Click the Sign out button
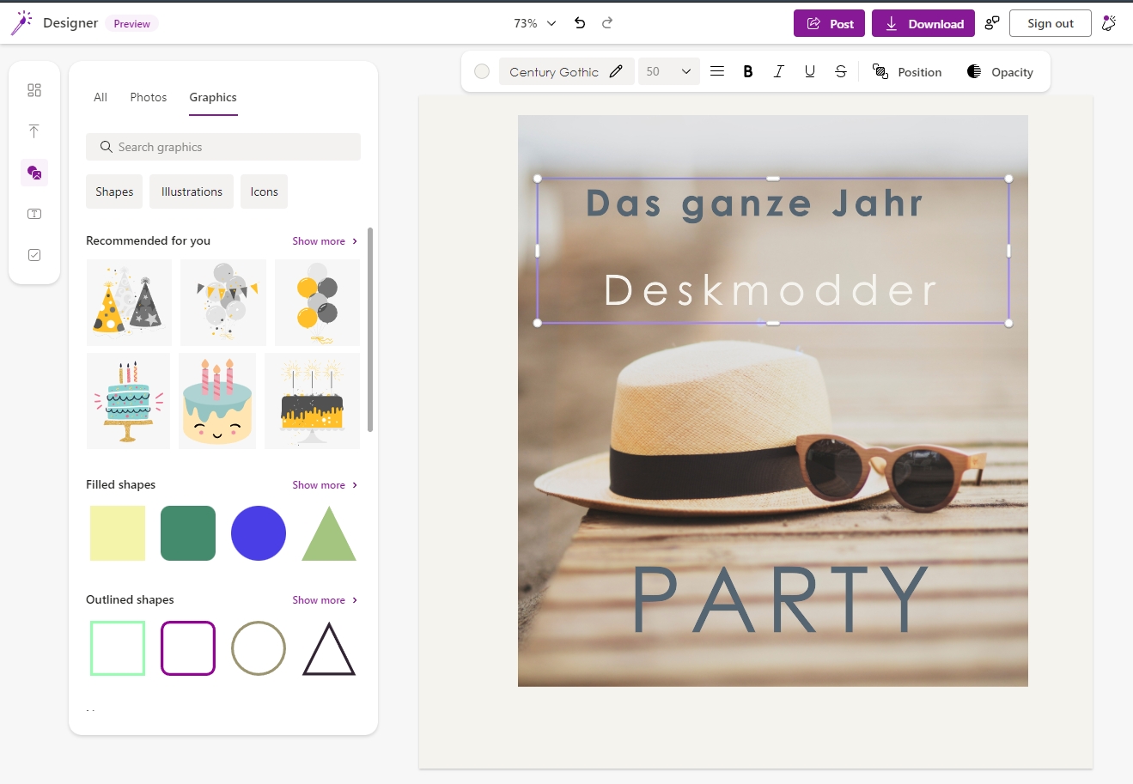Viewport: 1133px width, 784px height. [1051, 23]
